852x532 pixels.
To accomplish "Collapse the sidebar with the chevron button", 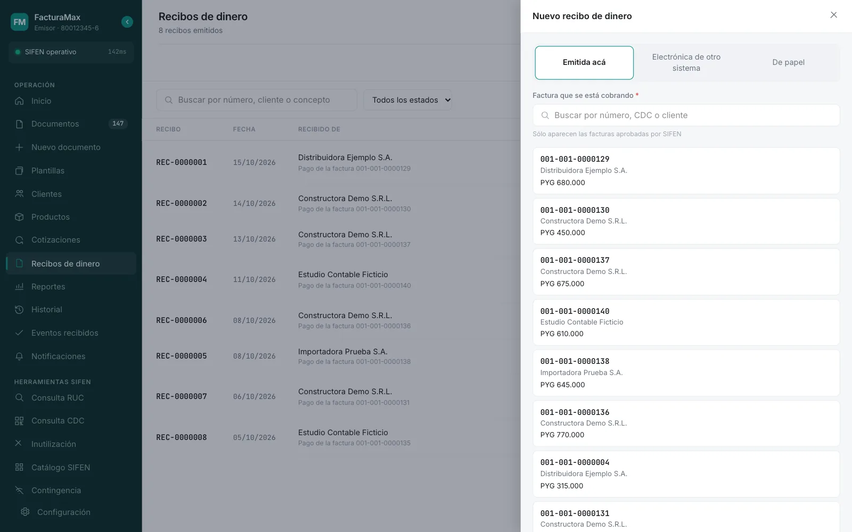I will (127, 22).
